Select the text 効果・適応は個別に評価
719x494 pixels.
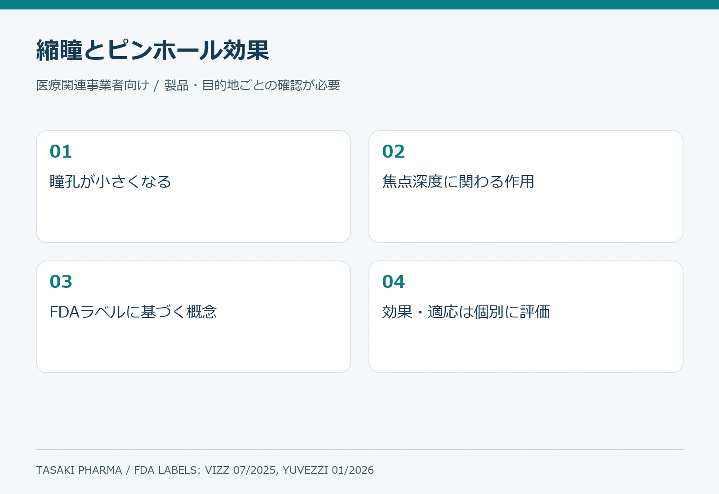pyautogui.click(x=466, y=312)
